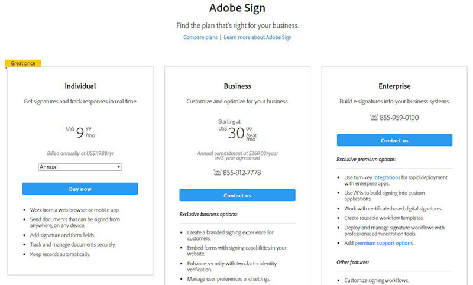Select the Business plan heading
This screenshot has width=473, height=285.
[238, 86]
